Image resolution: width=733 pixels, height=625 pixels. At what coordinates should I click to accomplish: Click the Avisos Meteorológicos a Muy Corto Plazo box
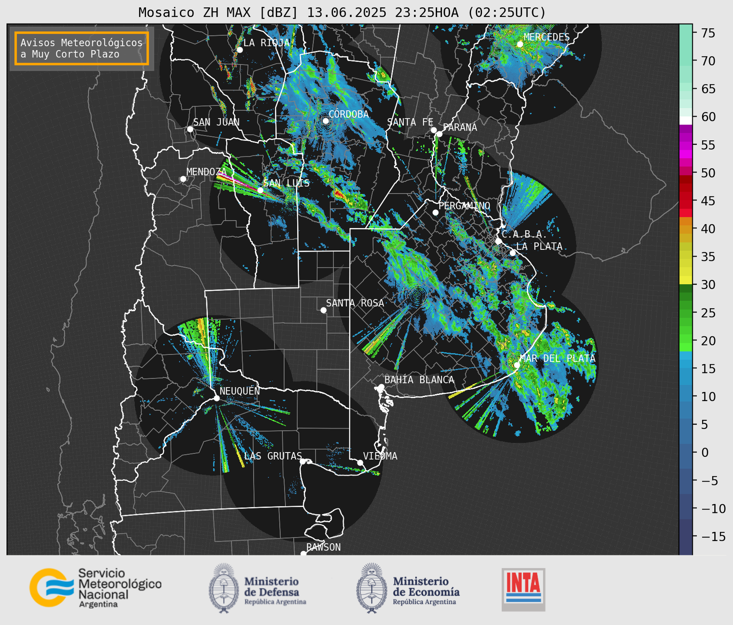82,48
